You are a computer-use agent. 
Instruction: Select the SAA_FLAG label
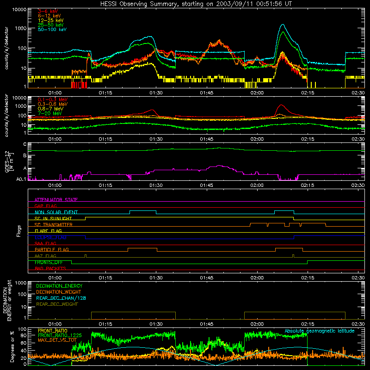[45, 243]
